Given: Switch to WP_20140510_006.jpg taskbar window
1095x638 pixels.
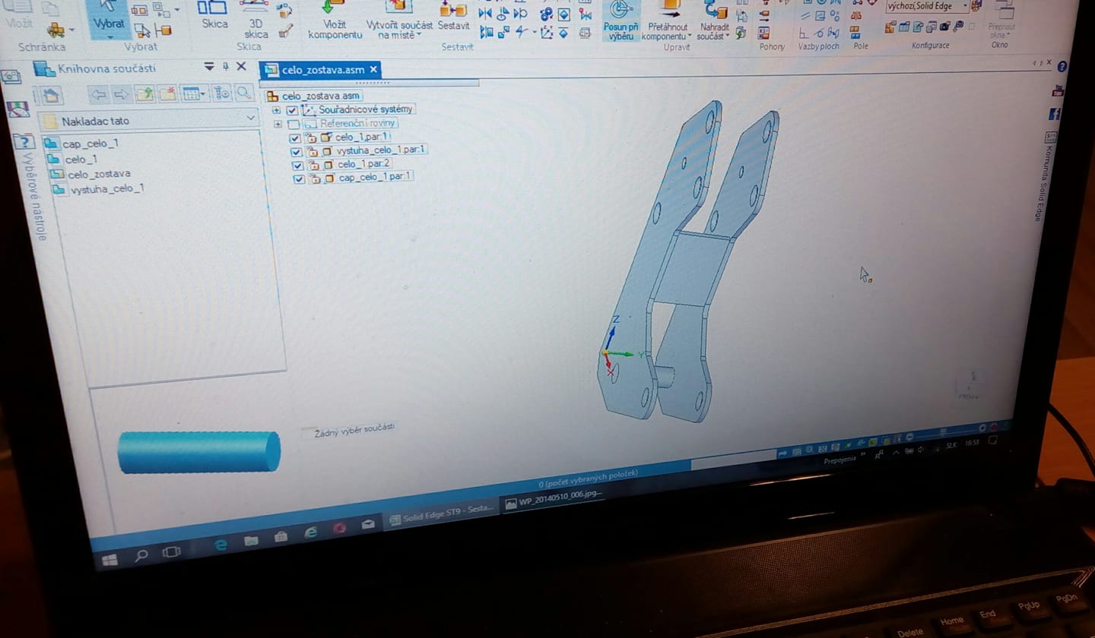Looking at the screenshot, I should pyautogui.click(x=555, y=498).
